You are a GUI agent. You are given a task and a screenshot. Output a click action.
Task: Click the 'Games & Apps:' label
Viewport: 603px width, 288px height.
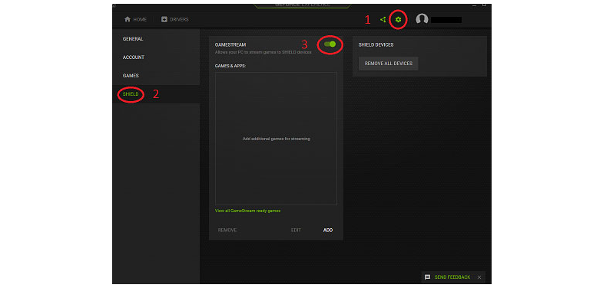click(x=230, y=66)
